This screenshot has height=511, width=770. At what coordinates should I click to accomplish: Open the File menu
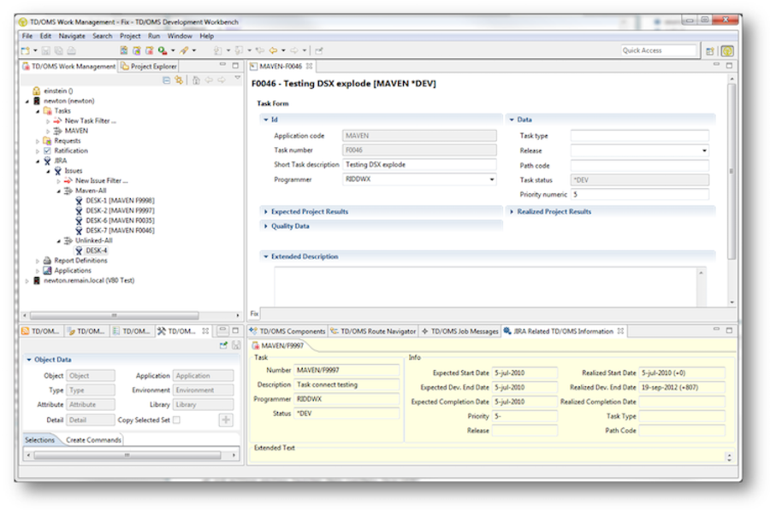pos(27,36)
